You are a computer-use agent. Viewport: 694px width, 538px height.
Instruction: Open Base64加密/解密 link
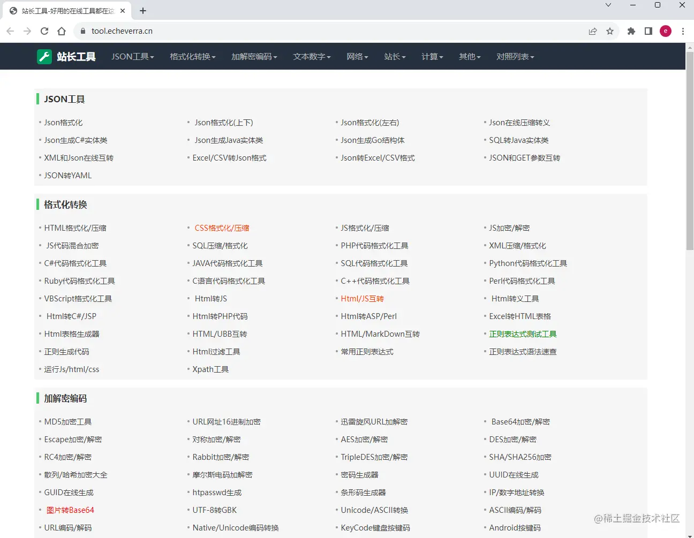pyautogui.click(x=520, y=422)
